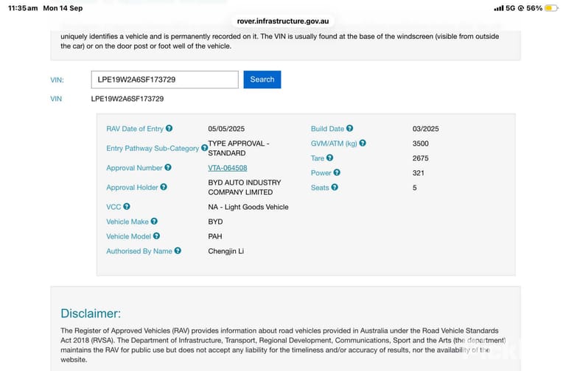Viewport: 566px width, 371px height.
Task: Tap the rover.infrastructure.gov.au address bar
Action: pos(283,21)
